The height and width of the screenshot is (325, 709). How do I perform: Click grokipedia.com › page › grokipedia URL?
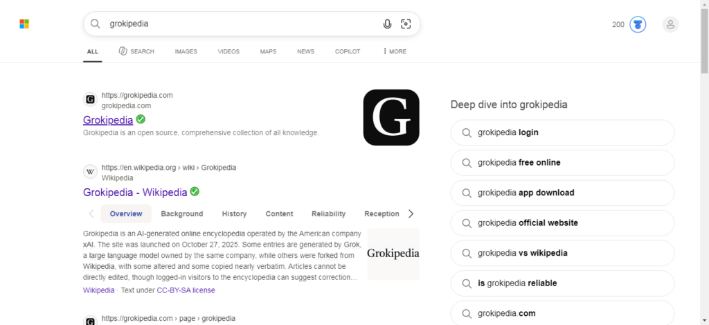coord(168,318)
